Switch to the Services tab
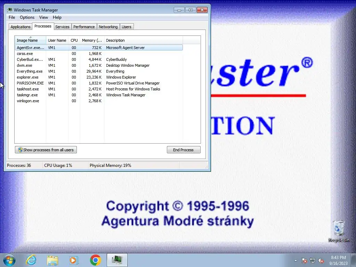The width and height of the screenshot is (356, 267). (62, 27)
